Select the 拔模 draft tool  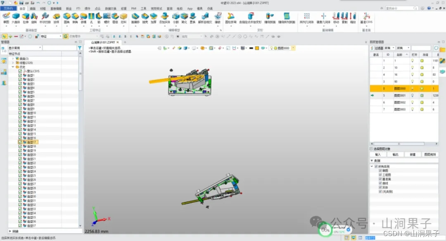pyautogui.click(x=83, y=18)
